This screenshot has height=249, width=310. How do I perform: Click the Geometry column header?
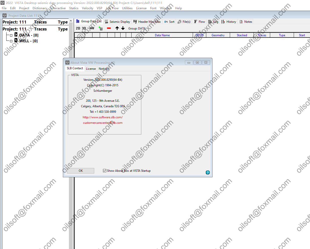click(x=218, y=35)
